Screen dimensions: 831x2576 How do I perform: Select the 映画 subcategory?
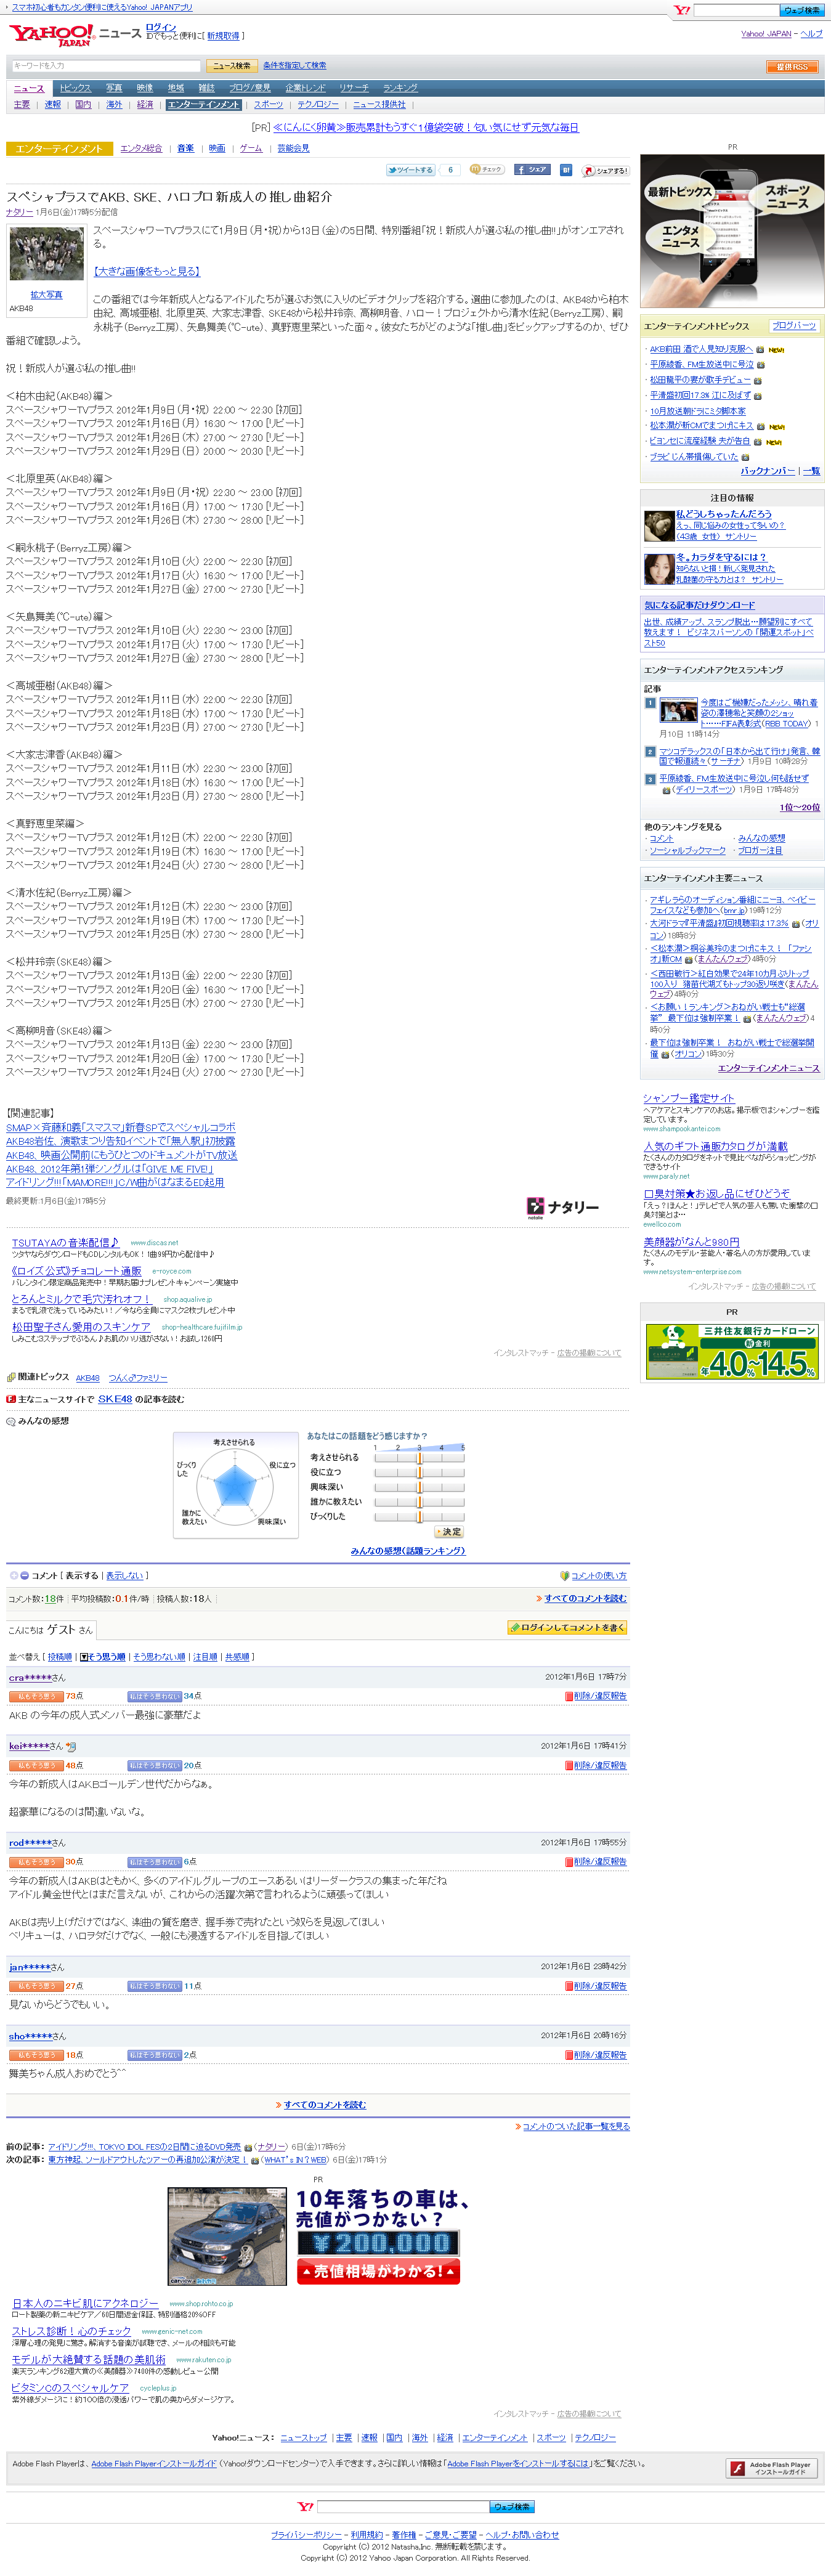coord(216,148)
